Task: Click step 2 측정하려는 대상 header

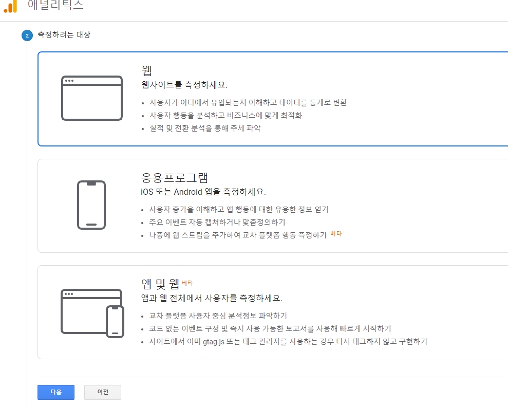Action: click(x=56, y=35)
